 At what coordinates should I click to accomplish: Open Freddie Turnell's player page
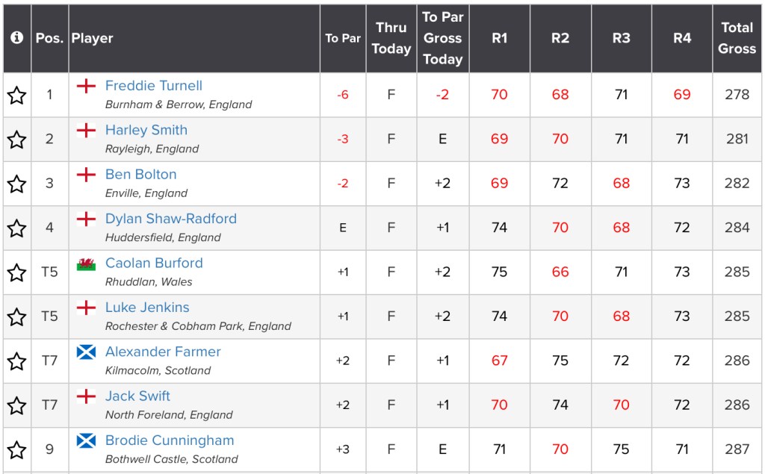[153, 86]
